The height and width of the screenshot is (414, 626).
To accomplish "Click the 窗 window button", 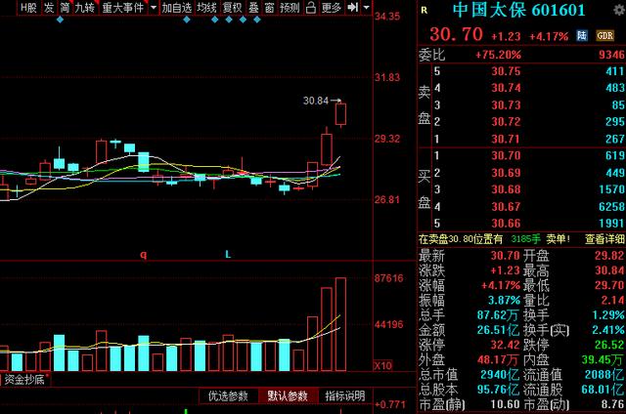I will point(270,8).
